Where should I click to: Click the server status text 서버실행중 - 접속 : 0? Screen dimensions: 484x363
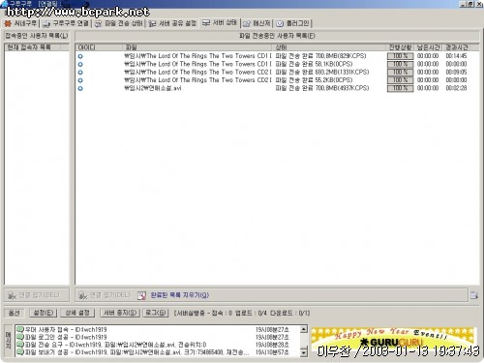[x=204, y=313]
